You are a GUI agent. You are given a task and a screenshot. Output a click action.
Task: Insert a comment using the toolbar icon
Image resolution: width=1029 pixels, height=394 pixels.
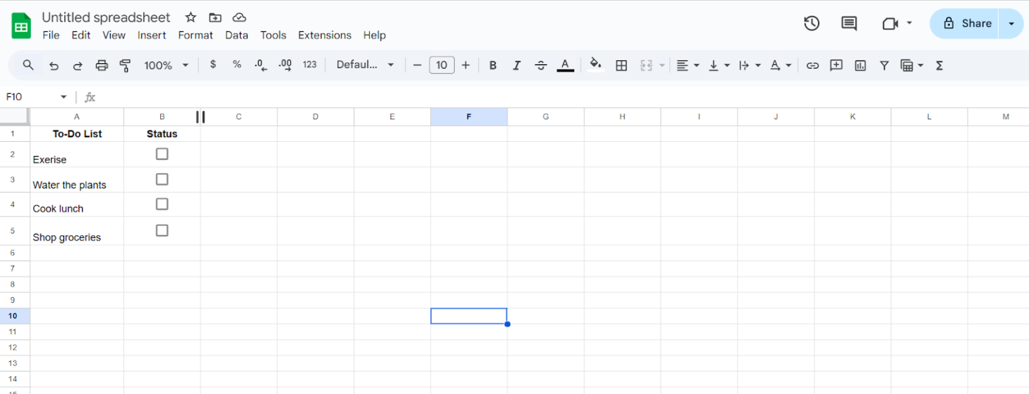(x=836, y=65)
